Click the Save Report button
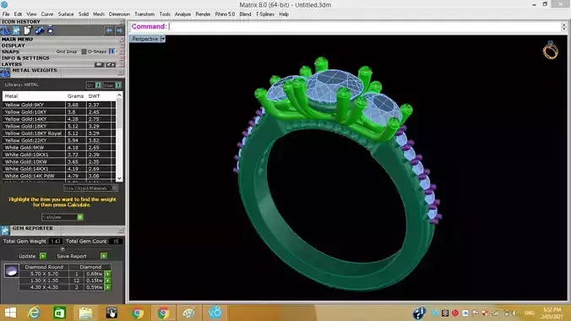Image resolution: width=571 pixels, height=321 pixels. pos(82,256)
